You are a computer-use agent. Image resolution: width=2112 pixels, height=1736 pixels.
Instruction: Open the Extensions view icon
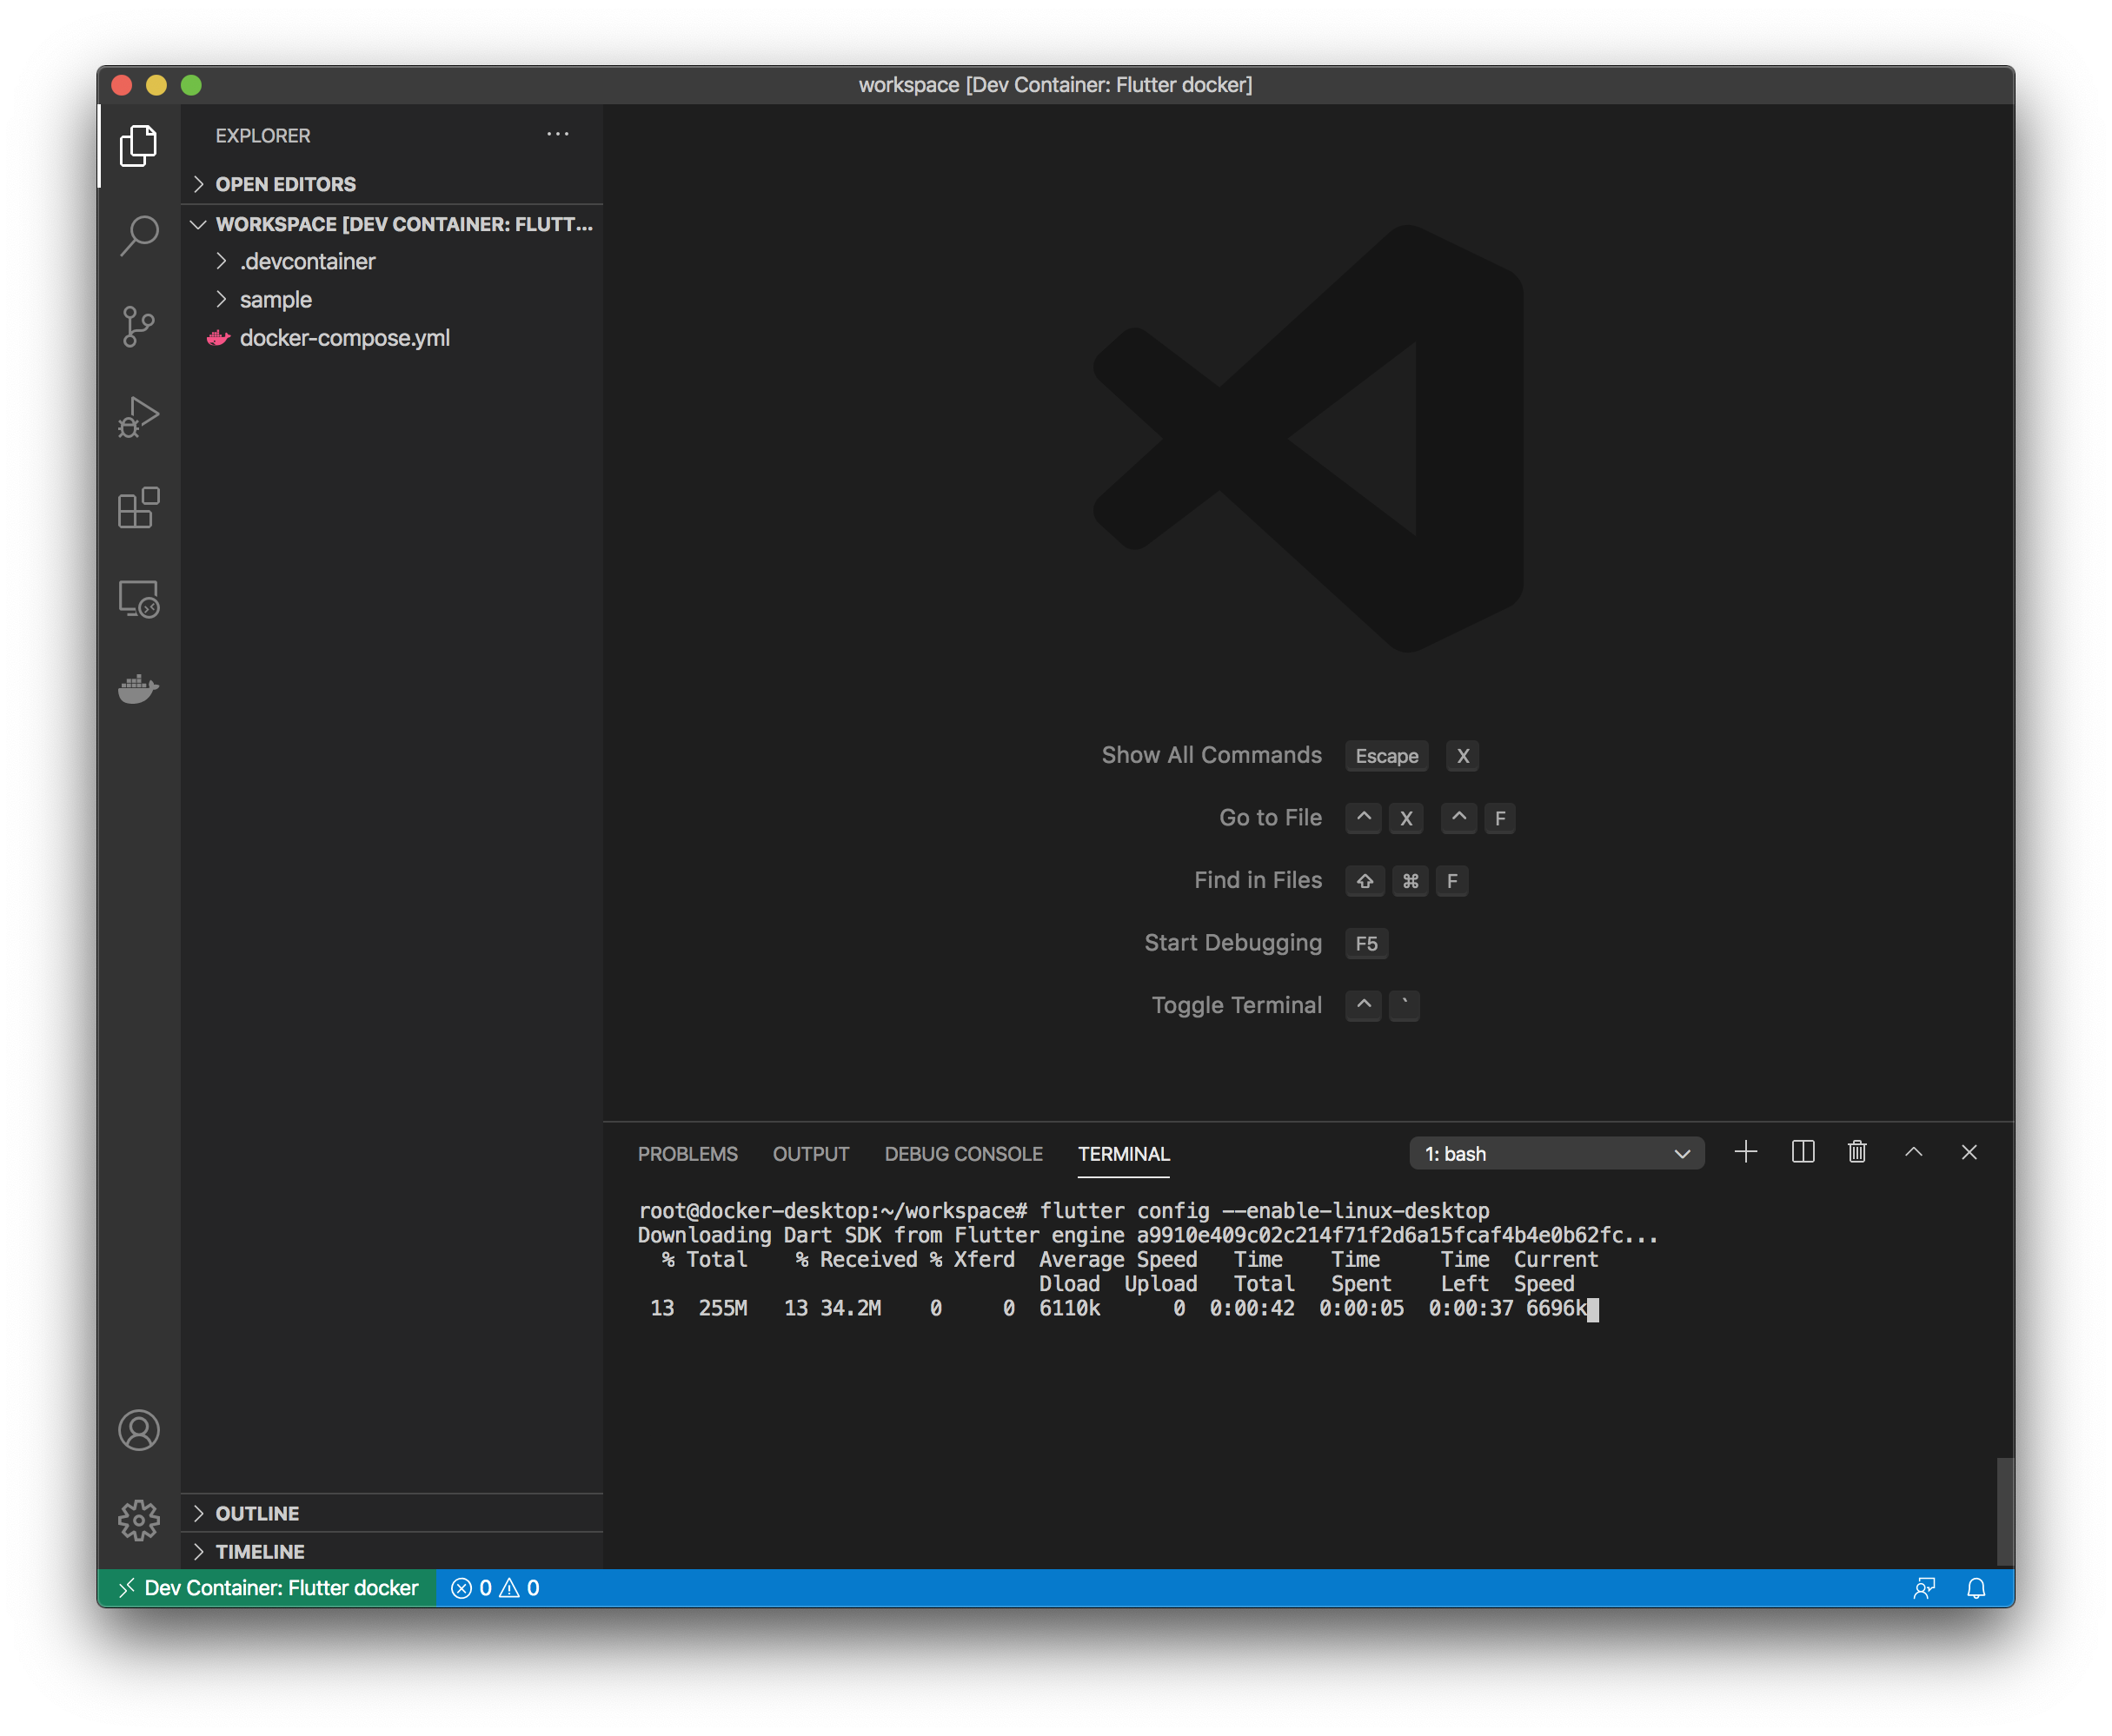pos(138,508)
